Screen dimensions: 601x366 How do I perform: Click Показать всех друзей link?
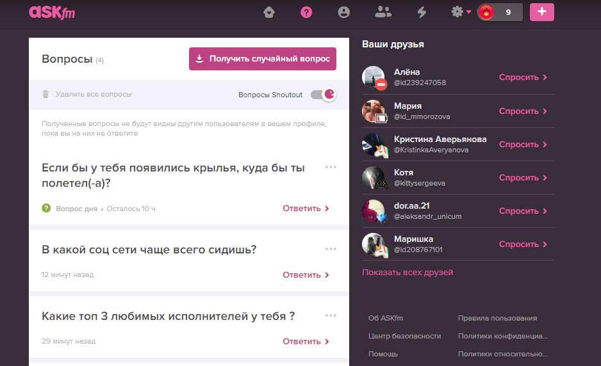click(408, 273)
